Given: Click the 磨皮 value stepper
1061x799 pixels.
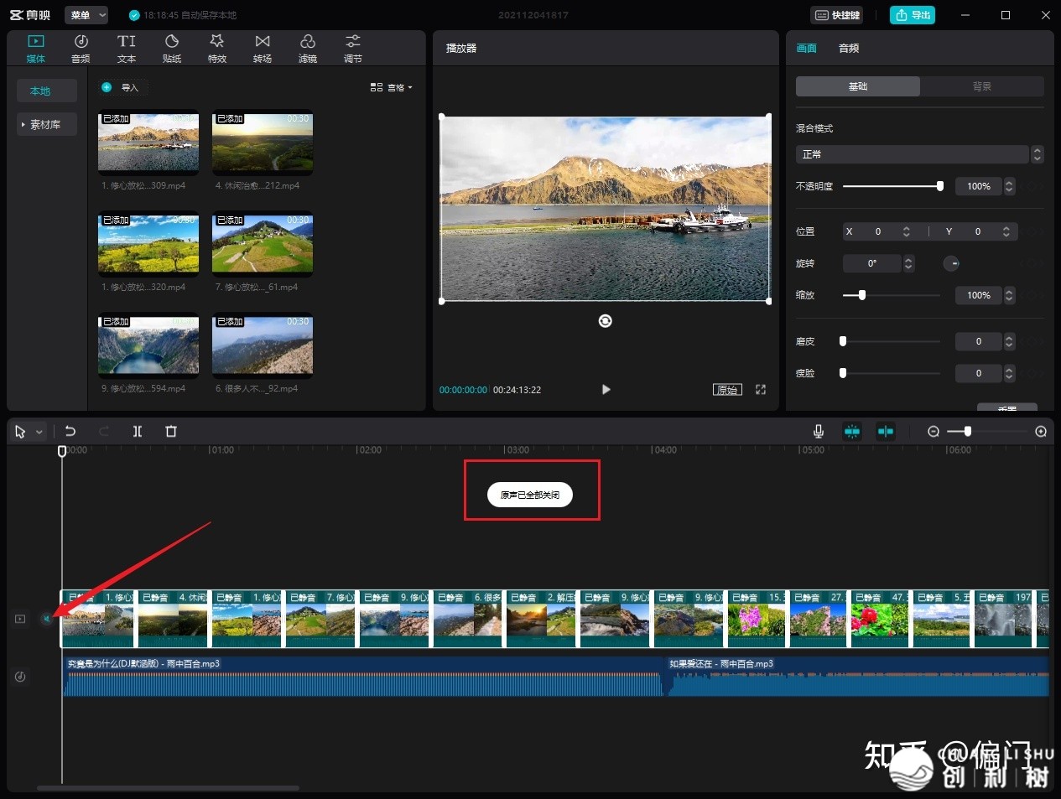Looking at the screenshot, I should coord(1009,341).
